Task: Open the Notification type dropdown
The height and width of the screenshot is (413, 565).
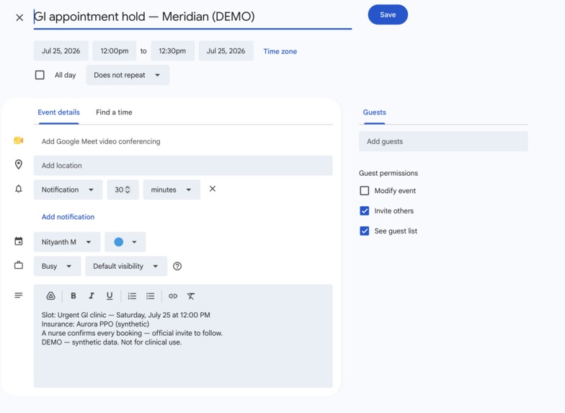Action: tap(68, 190)
